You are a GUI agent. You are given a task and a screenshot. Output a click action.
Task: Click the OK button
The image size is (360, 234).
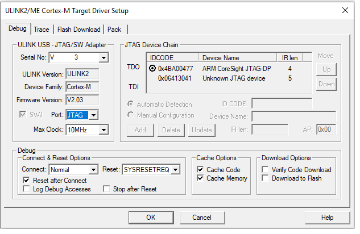tap(151, 218)
